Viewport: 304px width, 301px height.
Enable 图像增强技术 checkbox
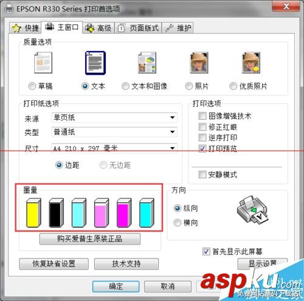click(202, 116)
